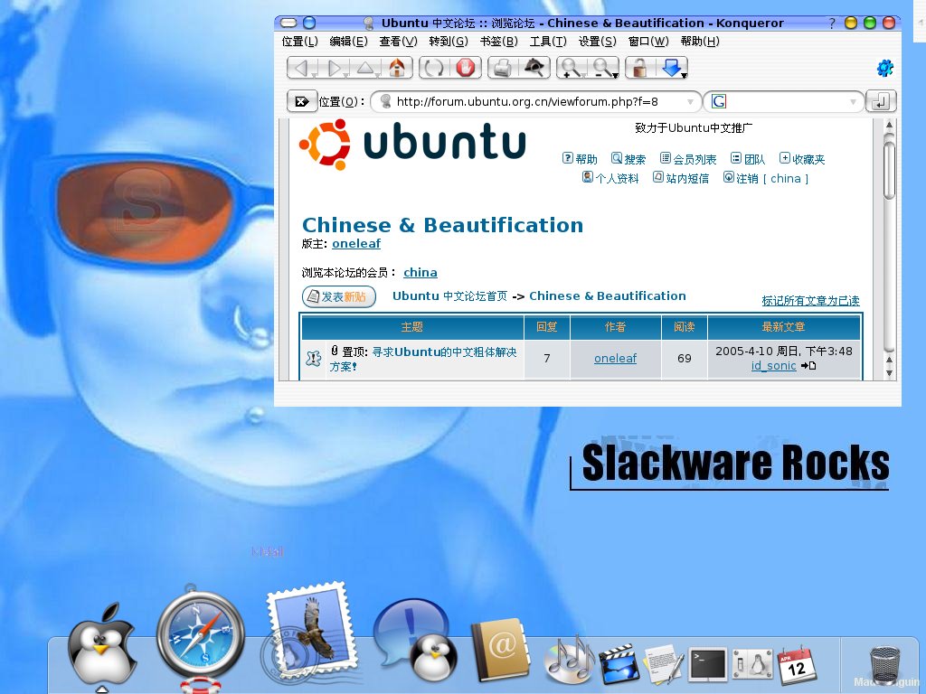
Task: Click 标记所有文章为已读 link
Action: pos(810,301)
